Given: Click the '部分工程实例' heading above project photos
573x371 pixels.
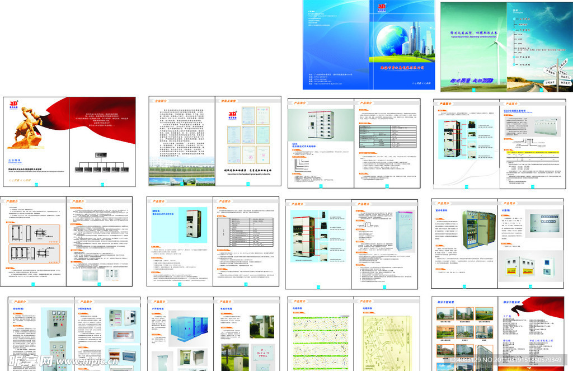Looking at the screenshot, I should [x=446, y=302].
